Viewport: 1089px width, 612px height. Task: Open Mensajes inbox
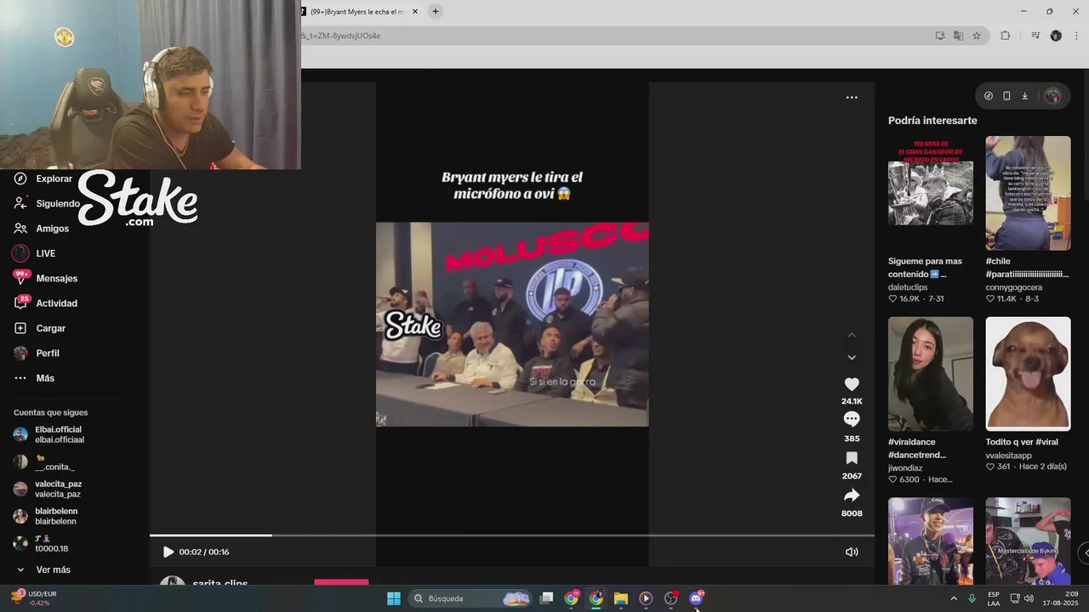(x=56, y=278)
